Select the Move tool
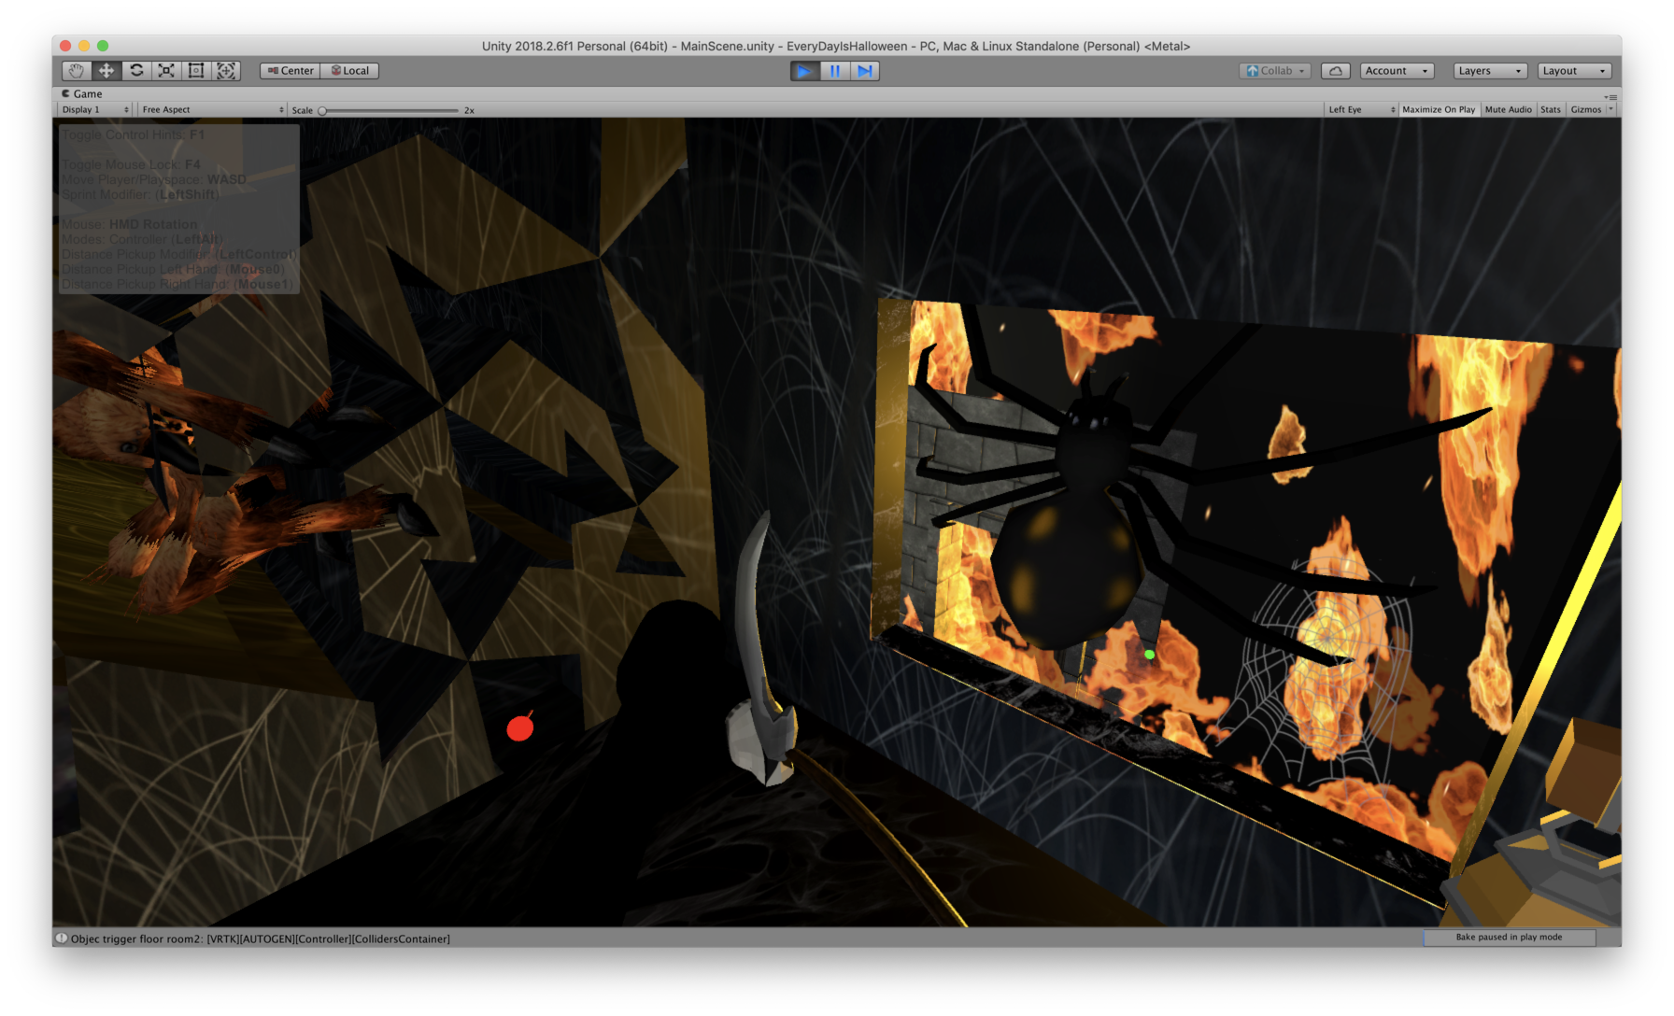The height and width of the screenshot is (1016, 1674). point(106,71)
